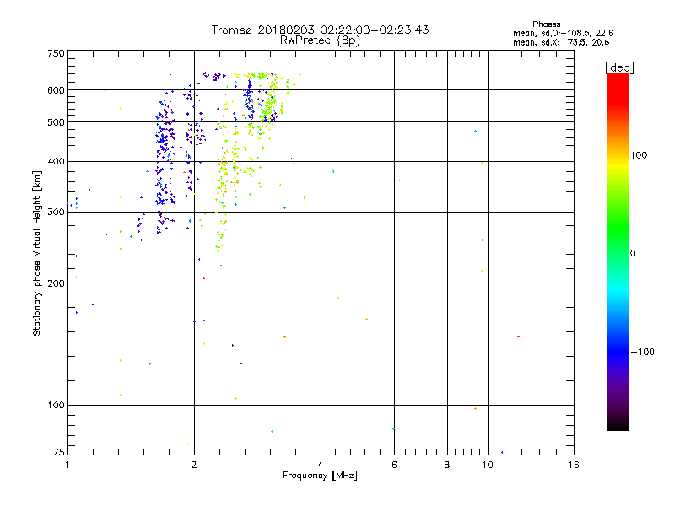Click the x-axis tick label '10'
Viewport: 675px width, 506px height.
click(488, 465)
